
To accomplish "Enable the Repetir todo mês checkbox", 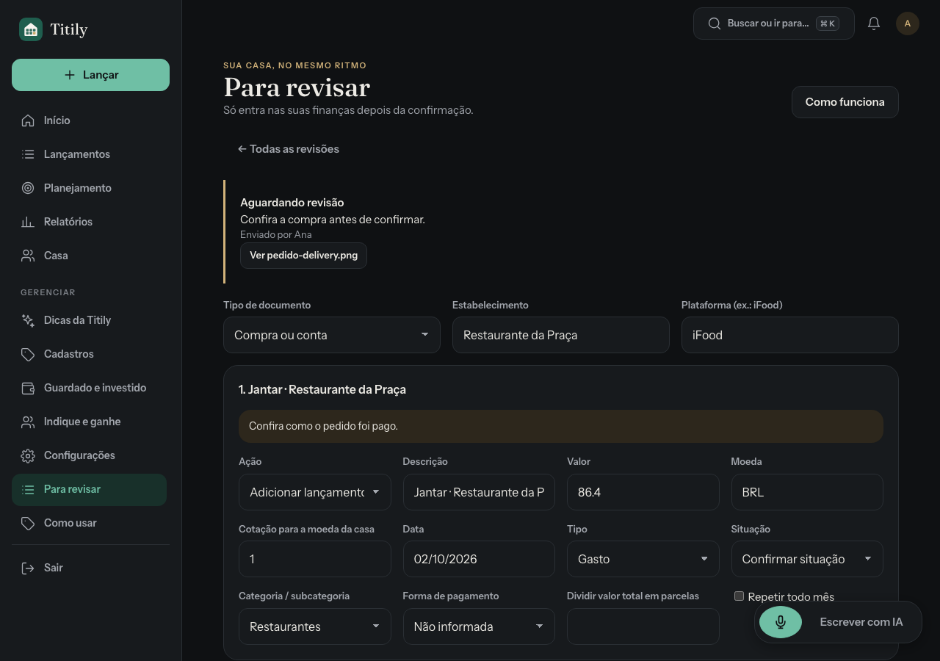I will [x=740, y=596].
